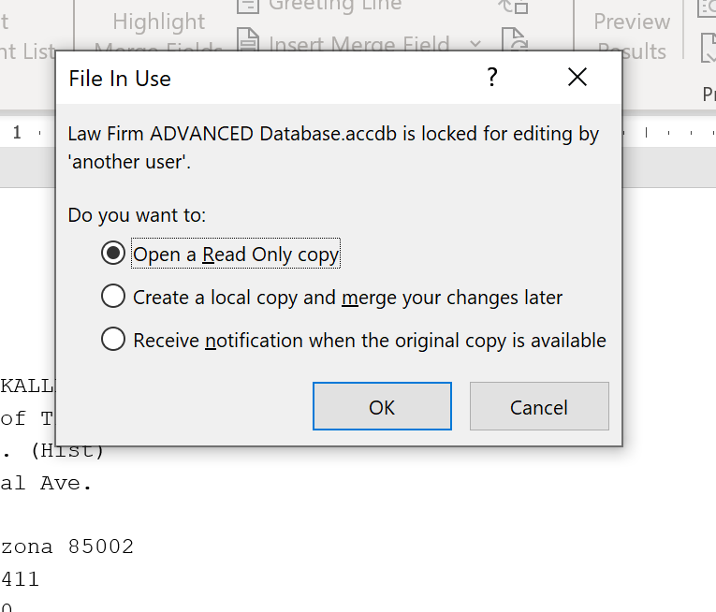Click the Match Fields icon beside Greeting Line
Screen dimensions: 716x612
pyautogui.click(x=514, y=7)
